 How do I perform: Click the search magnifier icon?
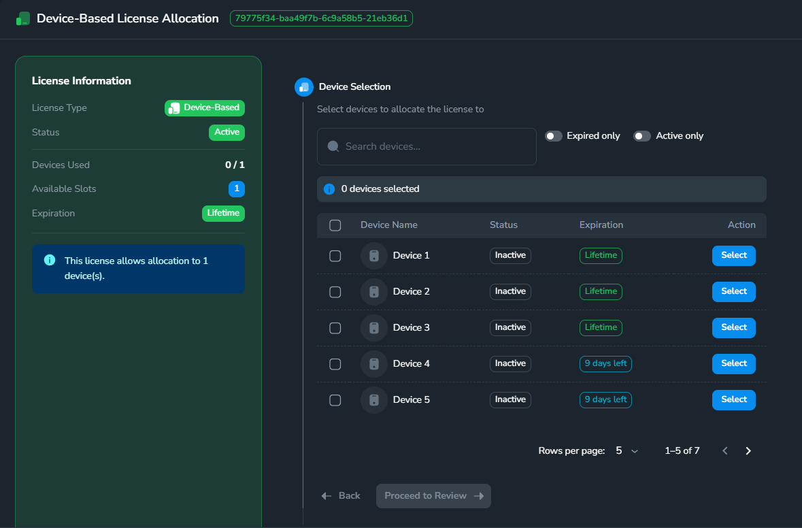point(333,146)
